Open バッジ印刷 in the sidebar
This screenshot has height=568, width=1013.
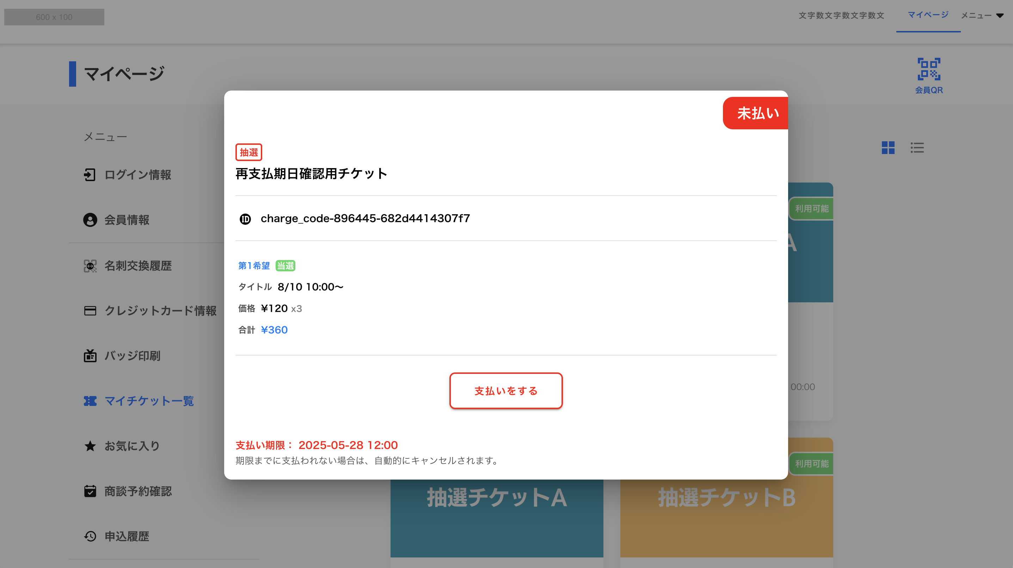click(x=132, y=355)
